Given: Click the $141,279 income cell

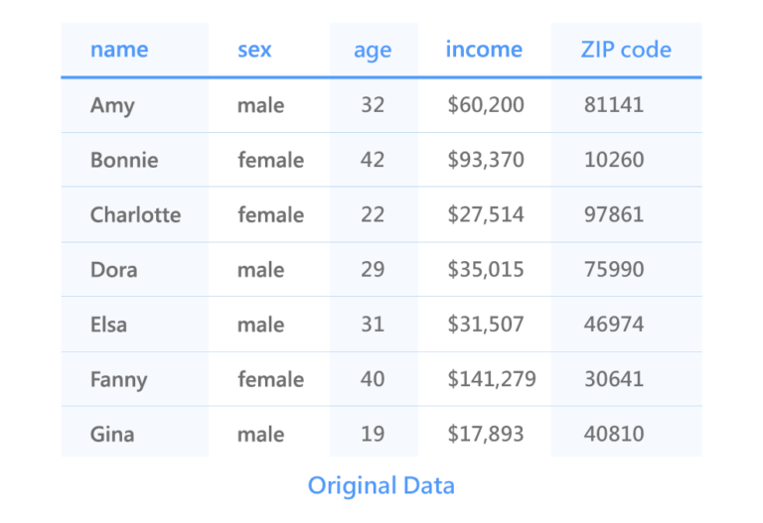Looking at the screenshot, I should click(x=492, y=379).
